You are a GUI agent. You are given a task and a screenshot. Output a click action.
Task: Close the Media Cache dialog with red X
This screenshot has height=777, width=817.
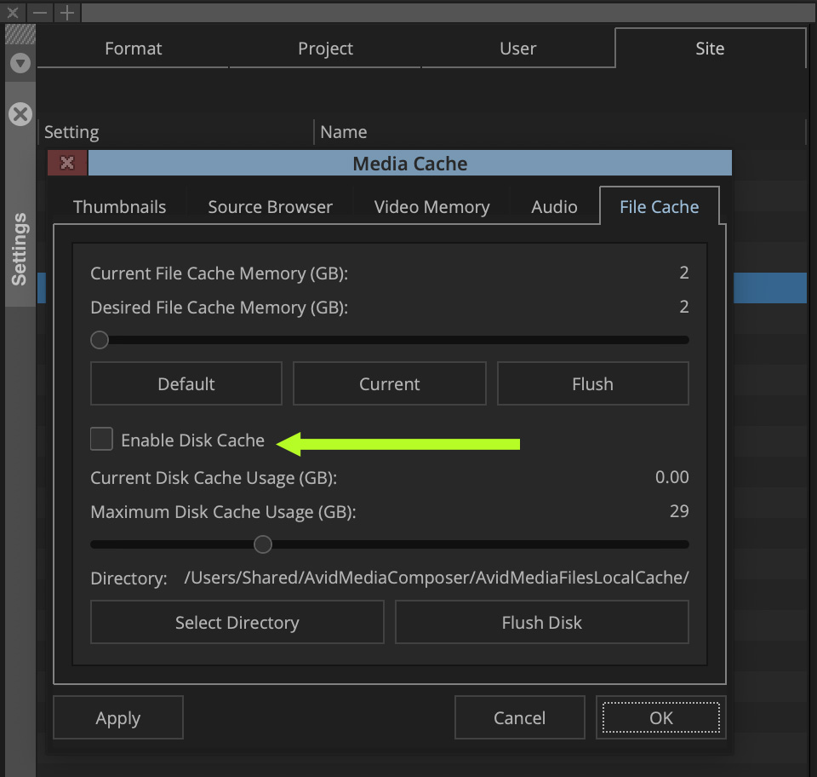point(67,164)
